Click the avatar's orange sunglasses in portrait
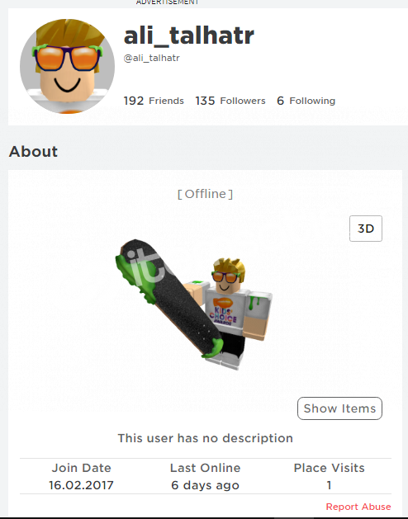 click(x=67, y=59)
